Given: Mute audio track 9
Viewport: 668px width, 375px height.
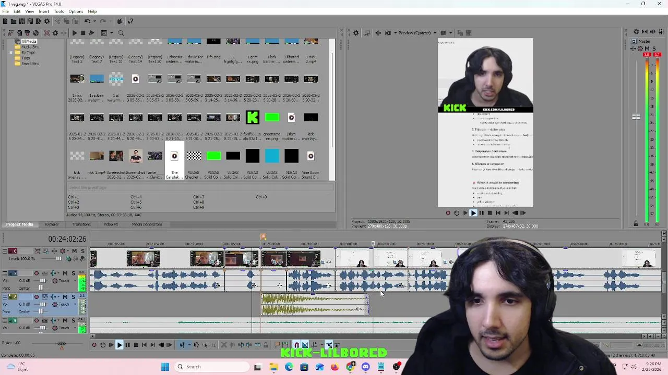Looking at the screenshot, I should 65,320.
